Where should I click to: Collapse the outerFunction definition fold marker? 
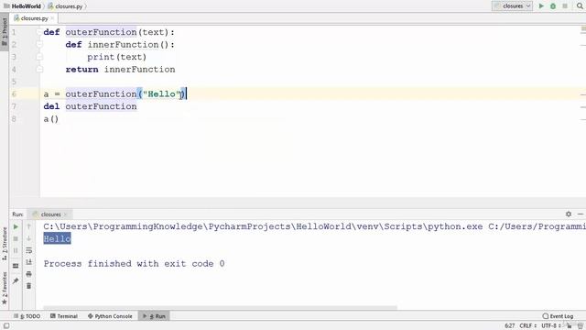pyautogui.click(x=39, y=32)
